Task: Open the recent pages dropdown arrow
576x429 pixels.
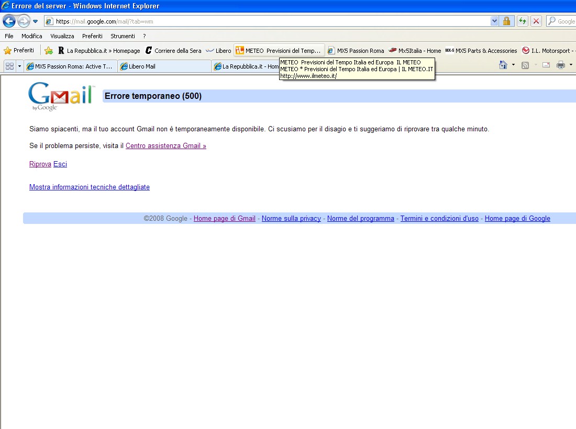Action: click(35, 21)
